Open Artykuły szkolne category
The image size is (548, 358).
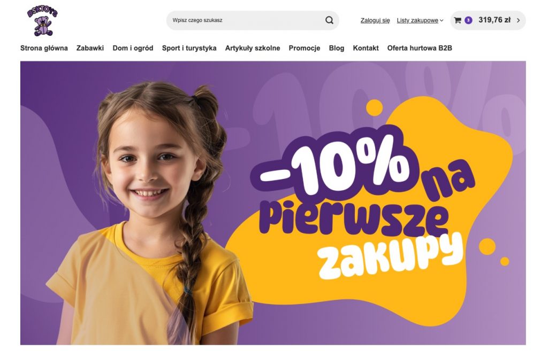(x=253, y=48)
